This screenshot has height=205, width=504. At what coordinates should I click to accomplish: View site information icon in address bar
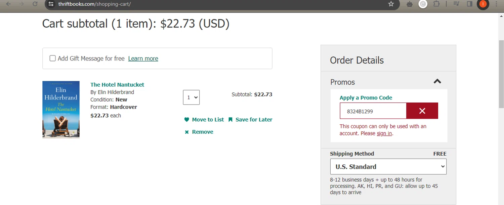pyautogui.click(x=51, y=4)
